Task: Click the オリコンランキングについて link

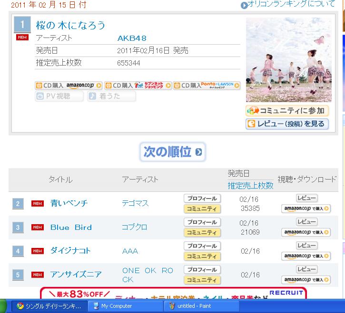Action: pyautogui.click(x=291, y=4)
